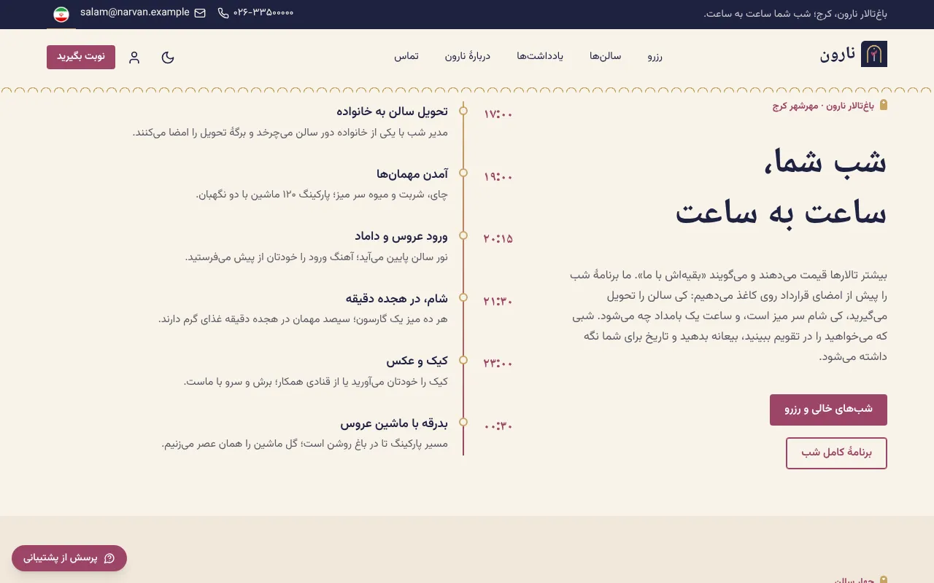This screenshot has height=583, width=934.
Task: Open the رزرو menu item
Action: (655, 57)
